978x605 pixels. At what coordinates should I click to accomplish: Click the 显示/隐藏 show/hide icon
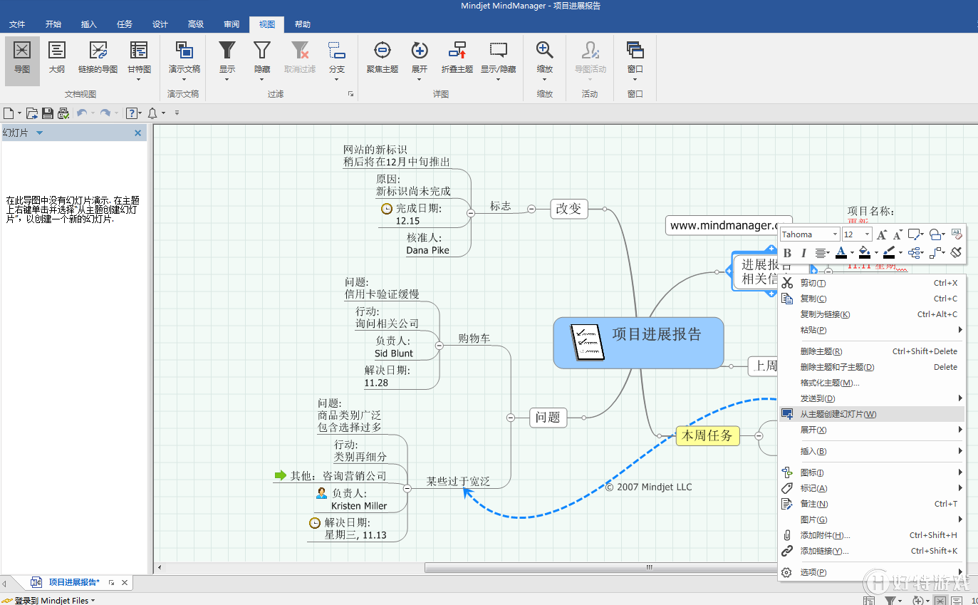[x=498, y=50]
